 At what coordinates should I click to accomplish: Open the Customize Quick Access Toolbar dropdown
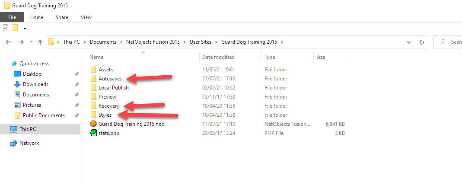pos(25,28)
